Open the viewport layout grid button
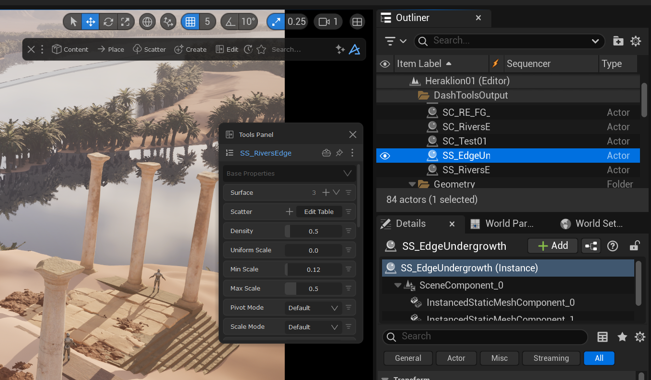Screen dimensions: 651x380 pyautogui.click(x=357, y=22)
